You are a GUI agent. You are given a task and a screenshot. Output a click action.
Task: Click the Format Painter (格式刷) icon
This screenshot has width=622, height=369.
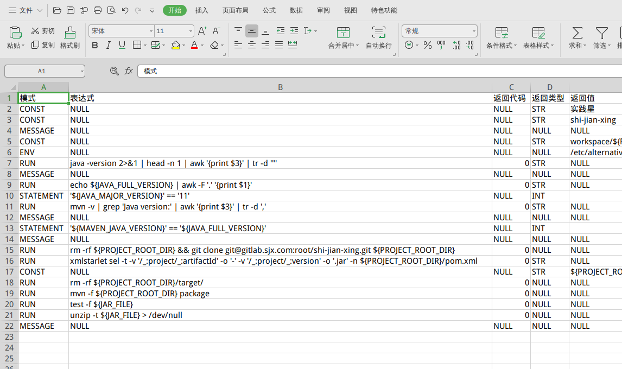(70, 33)
